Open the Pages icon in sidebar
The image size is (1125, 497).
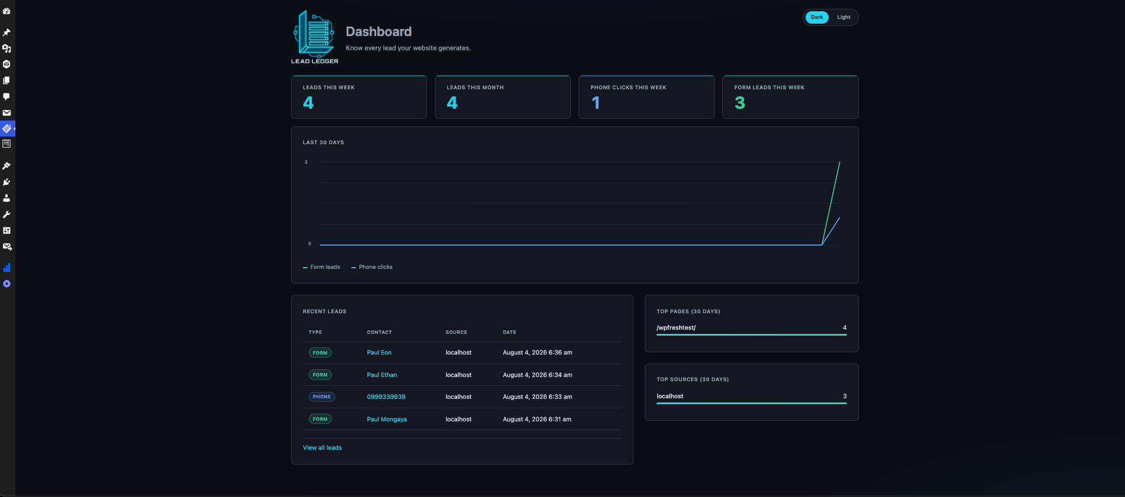pos(7,80)
